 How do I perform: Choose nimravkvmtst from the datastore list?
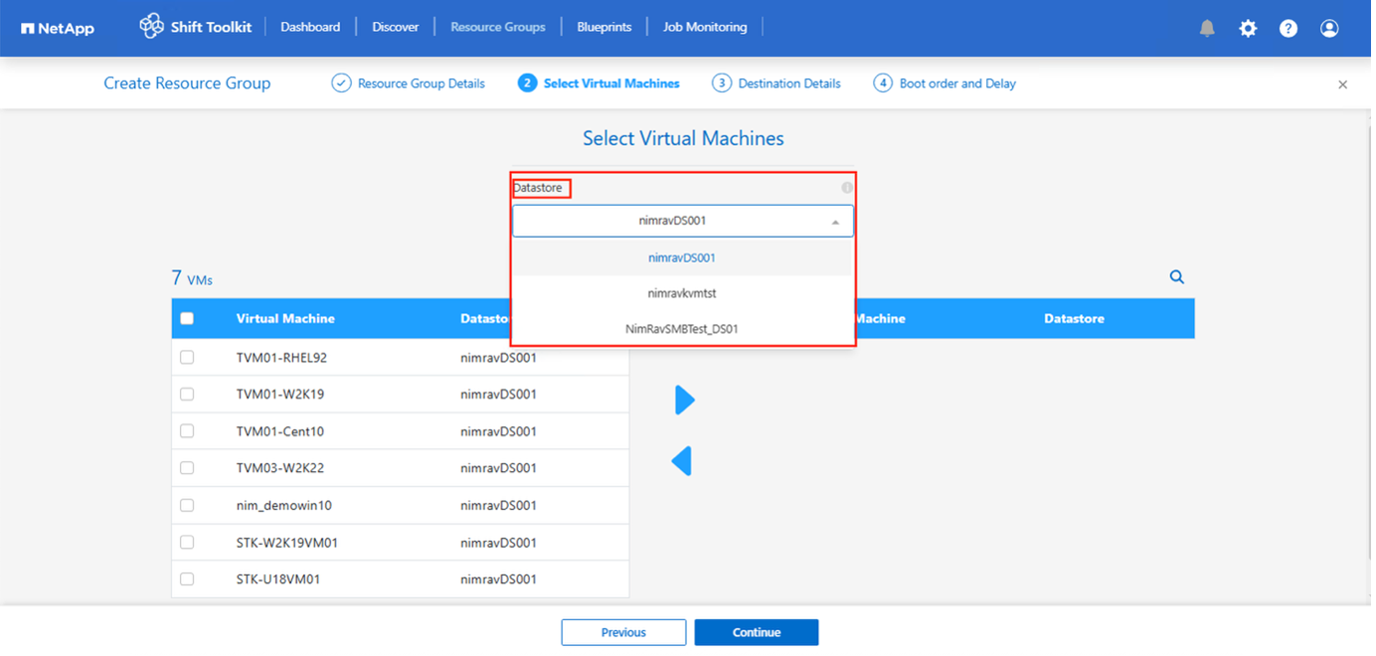tap(682, 293)
